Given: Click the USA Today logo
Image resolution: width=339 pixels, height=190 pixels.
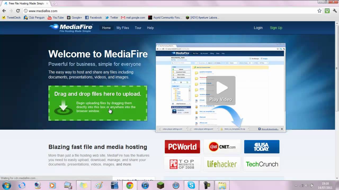Looking at the screenshot, I should tap(262, 147).
